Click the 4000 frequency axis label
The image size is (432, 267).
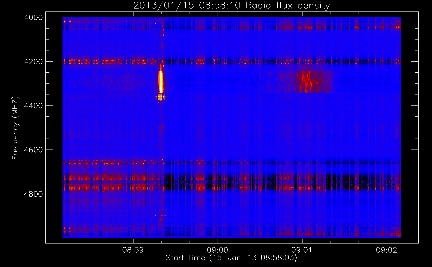[x=33, y=17]
